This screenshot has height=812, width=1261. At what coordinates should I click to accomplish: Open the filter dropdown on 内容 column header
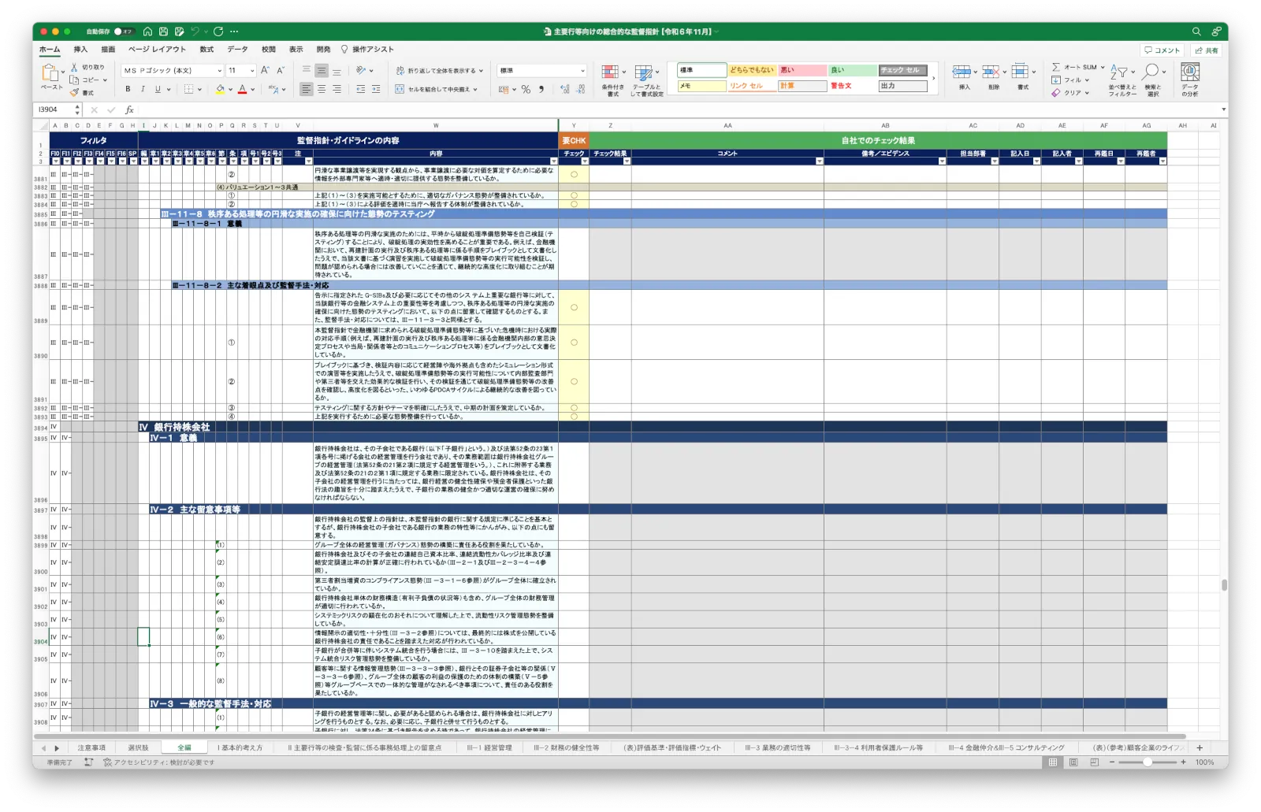(553, 161)
